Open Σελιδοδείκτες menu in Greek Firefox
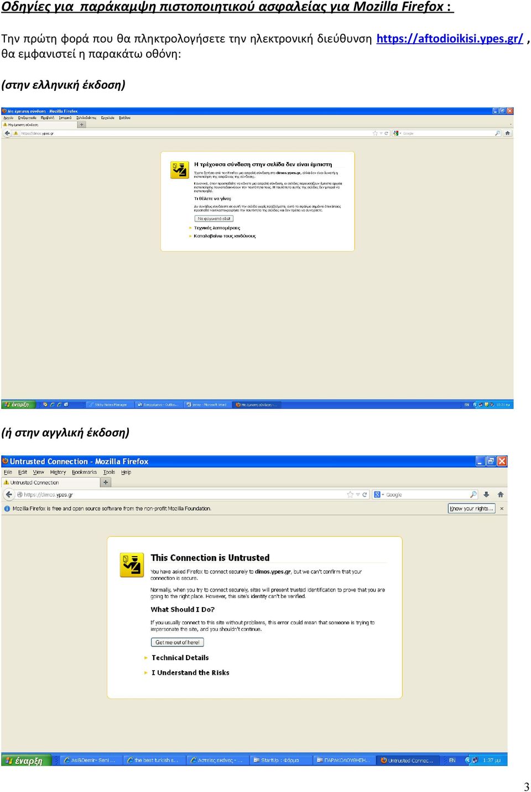The image size is (531, 792). point(86,117)
